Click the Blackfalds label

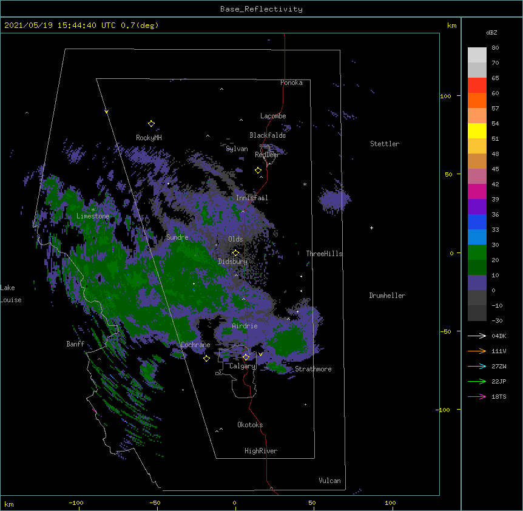268,135
